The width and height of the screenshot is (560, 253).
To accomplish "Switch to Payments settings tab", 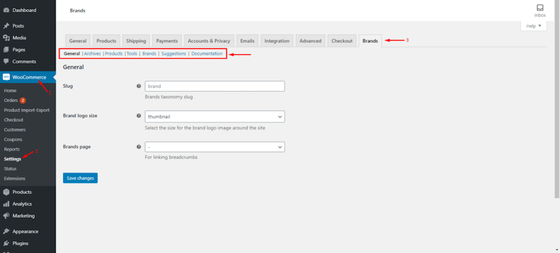I will click(167, 41).
